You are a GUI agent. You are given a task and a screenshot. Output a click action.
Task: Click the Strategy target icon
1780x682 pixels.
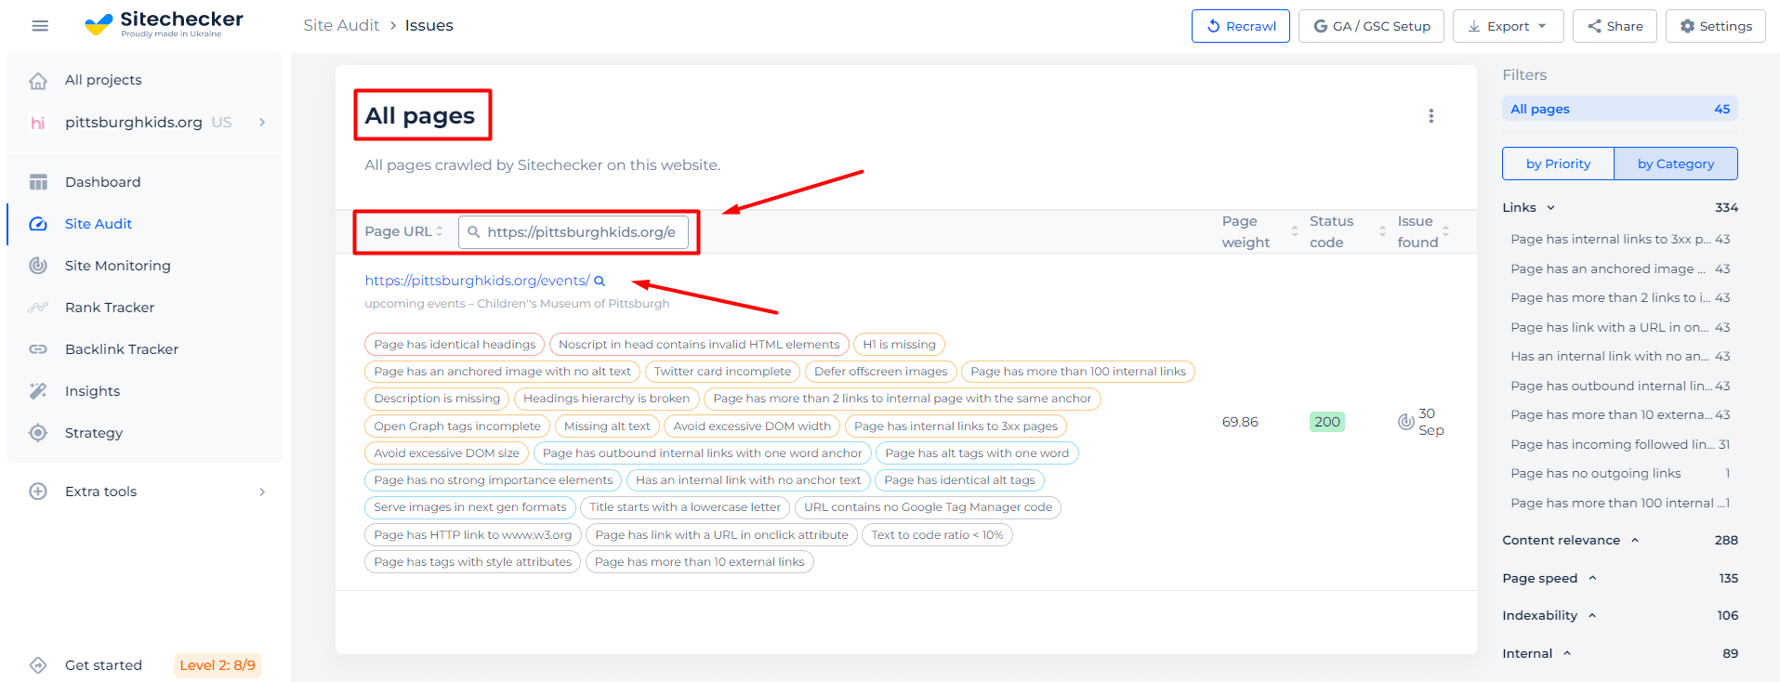[x=38, y=433]
